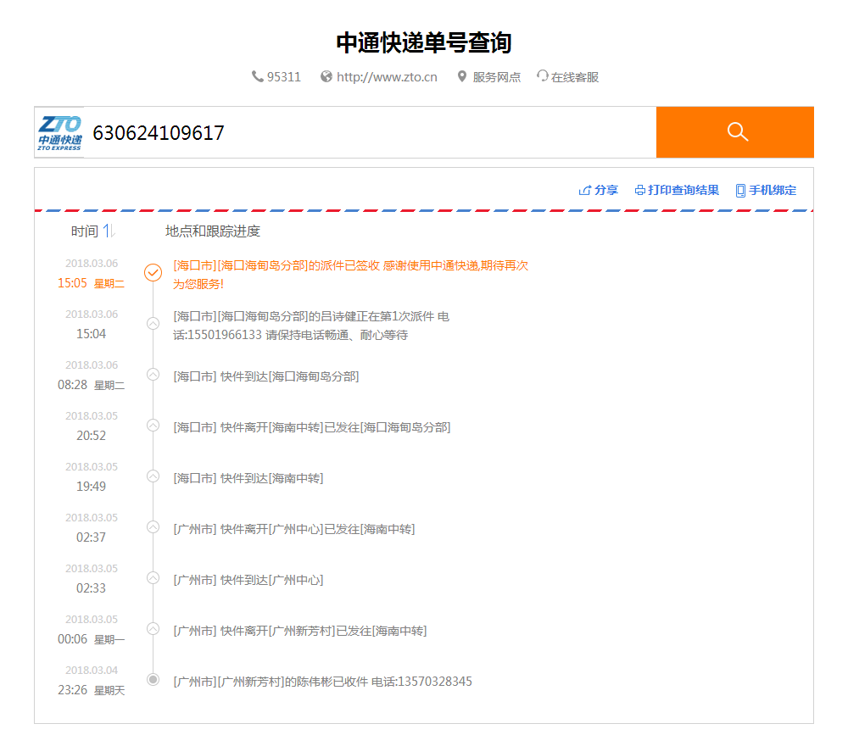Click the orange 15:05 星期二 timestamp
The width and height of the screenshot is (848, 735).
point(91,283)
